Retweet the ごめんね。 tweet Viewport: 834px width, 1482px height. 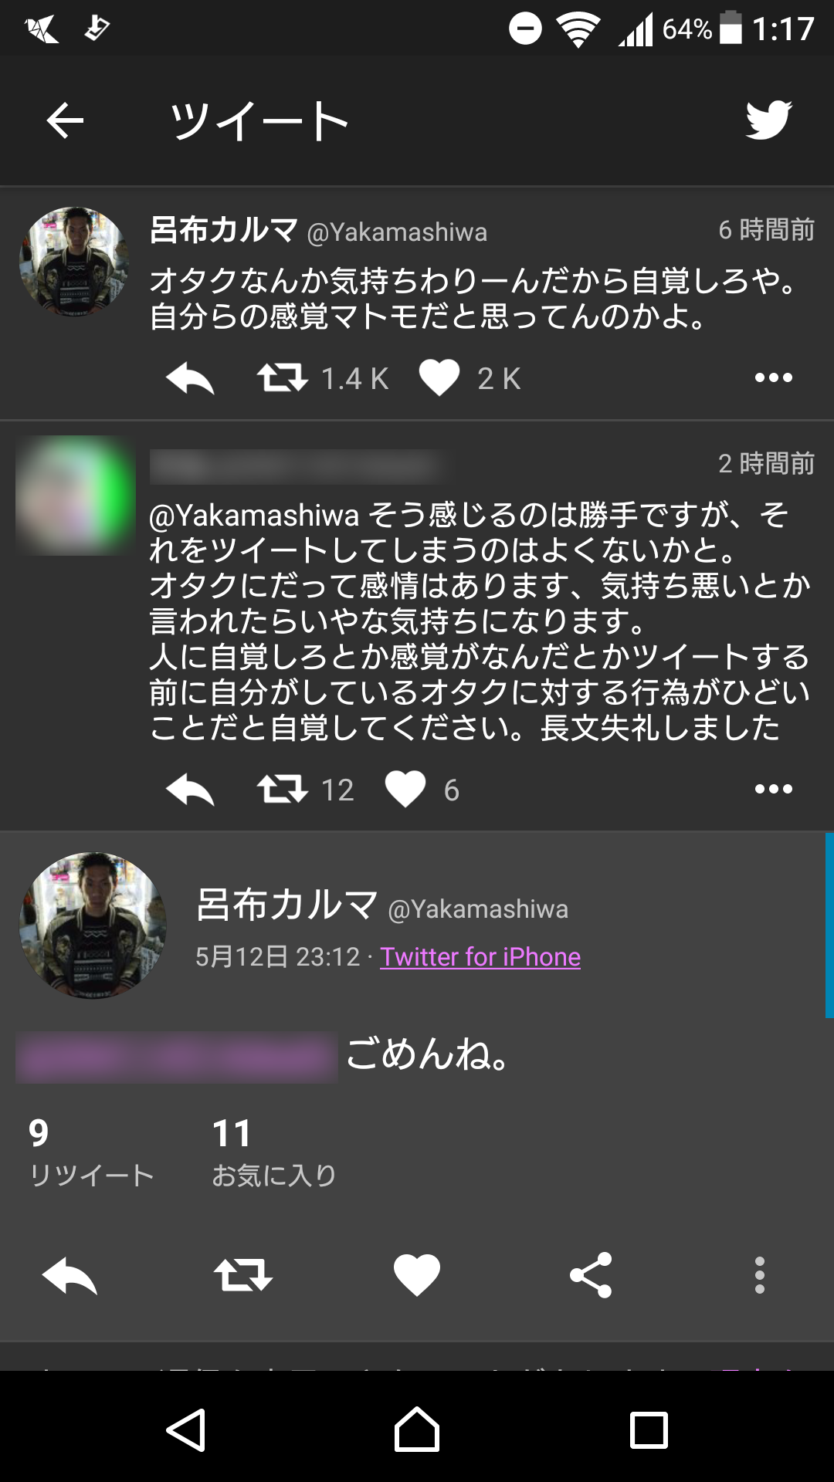[x=243, y=1275]
